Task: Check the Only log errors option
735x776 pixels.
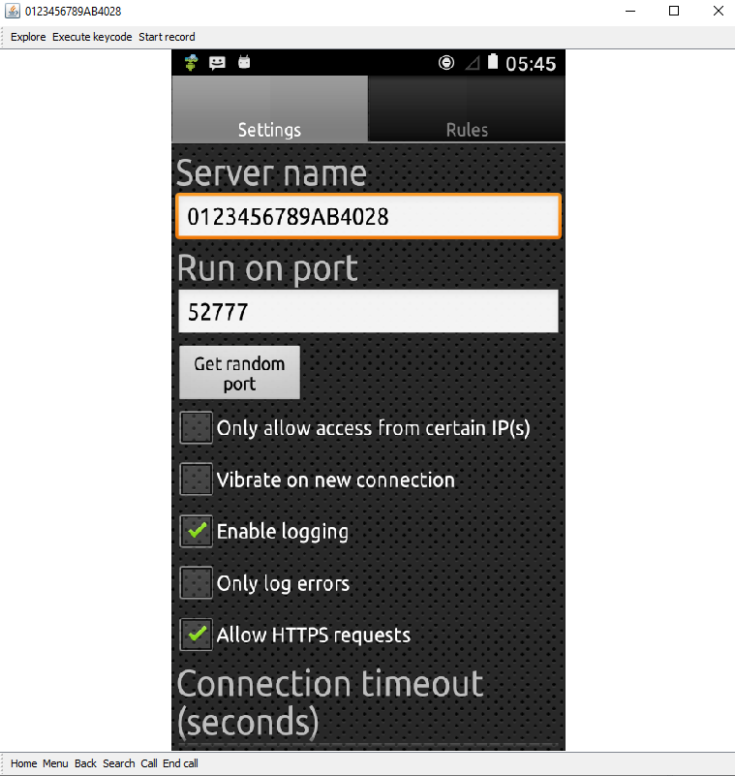Action: pos(197,582)
